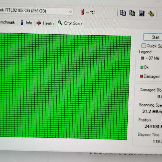Image resolution: width=162 pixels, height=162 pixels.
Task: Click the green Ok legend swatch
Action: coord(142,67)
